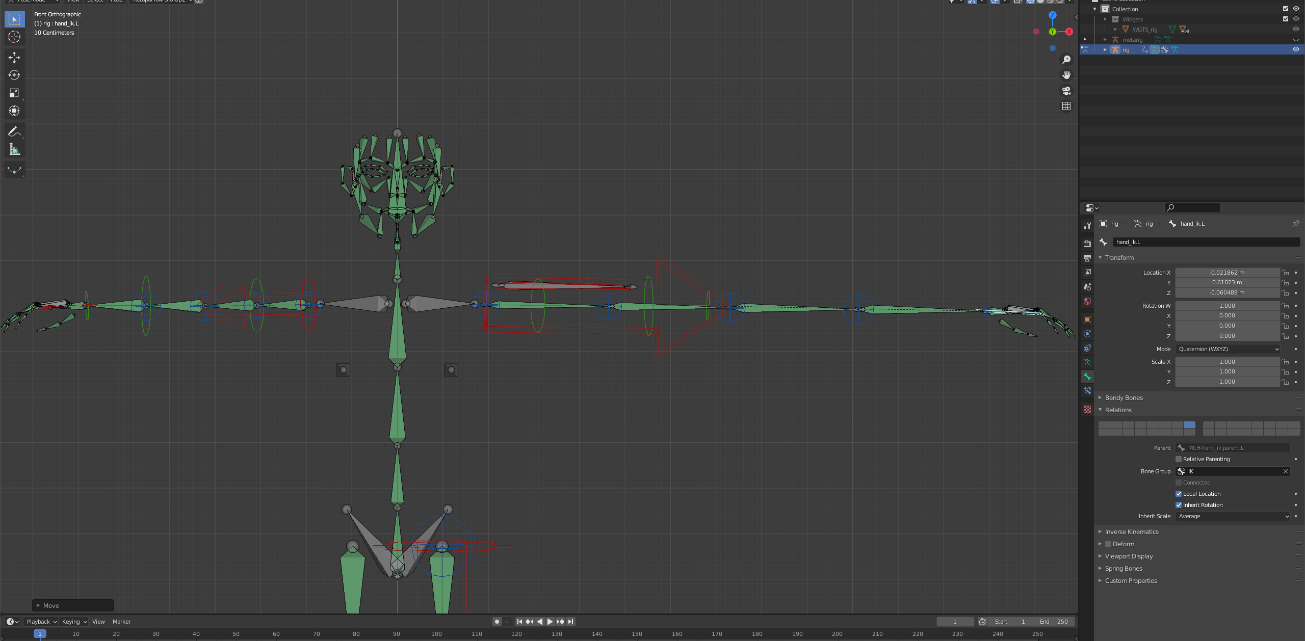Lock the Location X value

pos(1285,273)
